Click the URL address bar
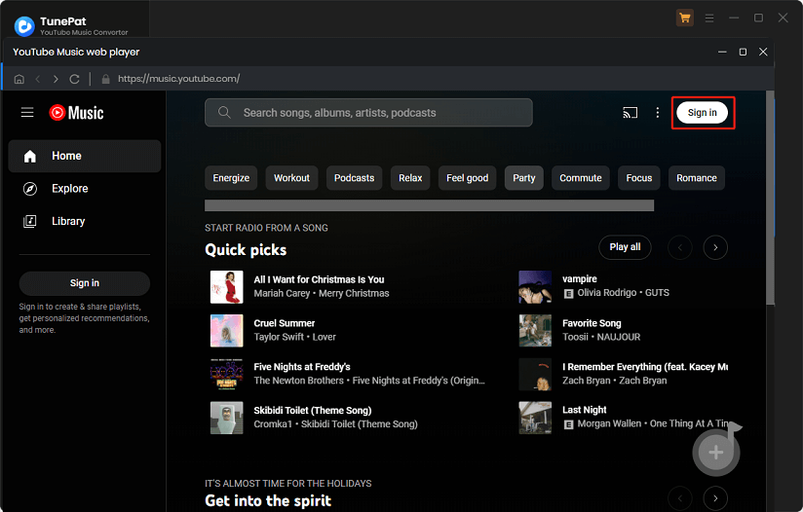Screen dimensions: 803x512 (178, 79)
